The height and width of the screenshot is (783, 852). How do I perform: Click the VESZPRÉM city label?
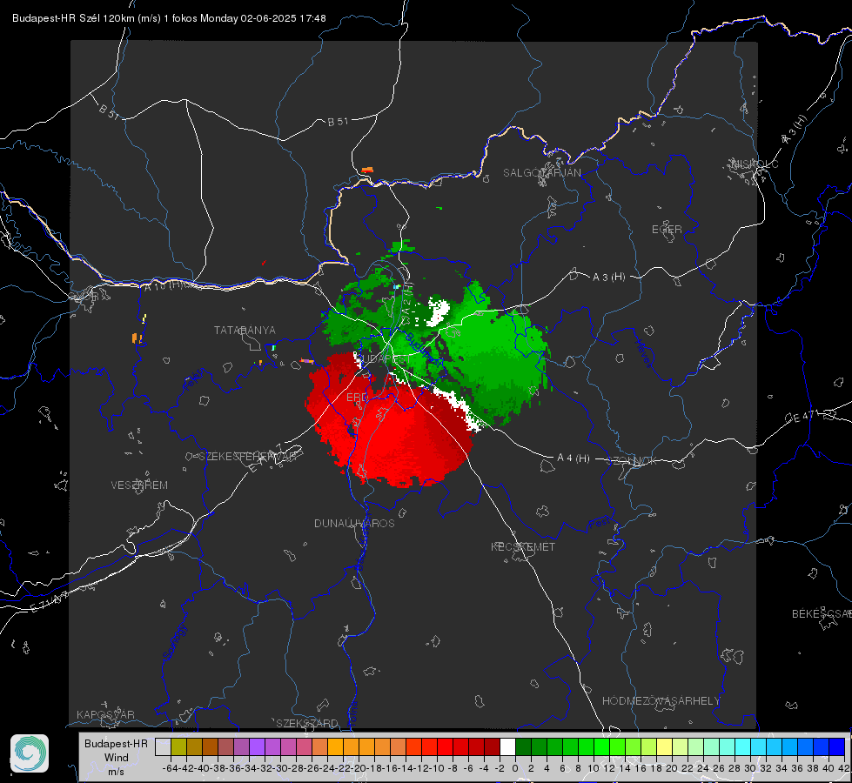139,485
